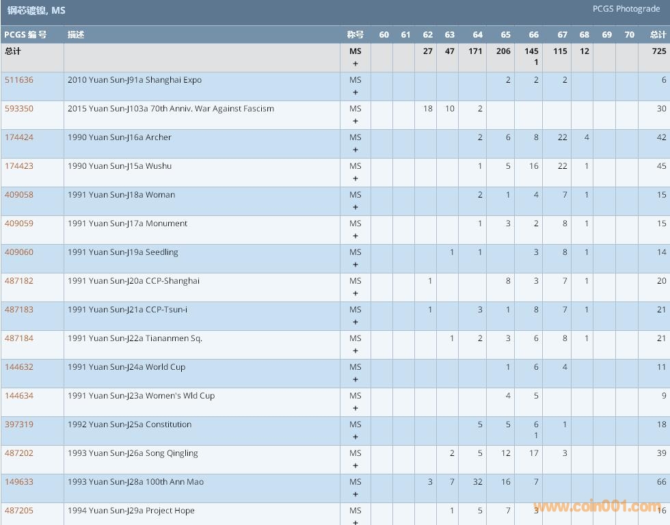Open coin entry 409058 for Woman
The height and width of the screenshot is (525, 670).
click(x=19, y=195)
